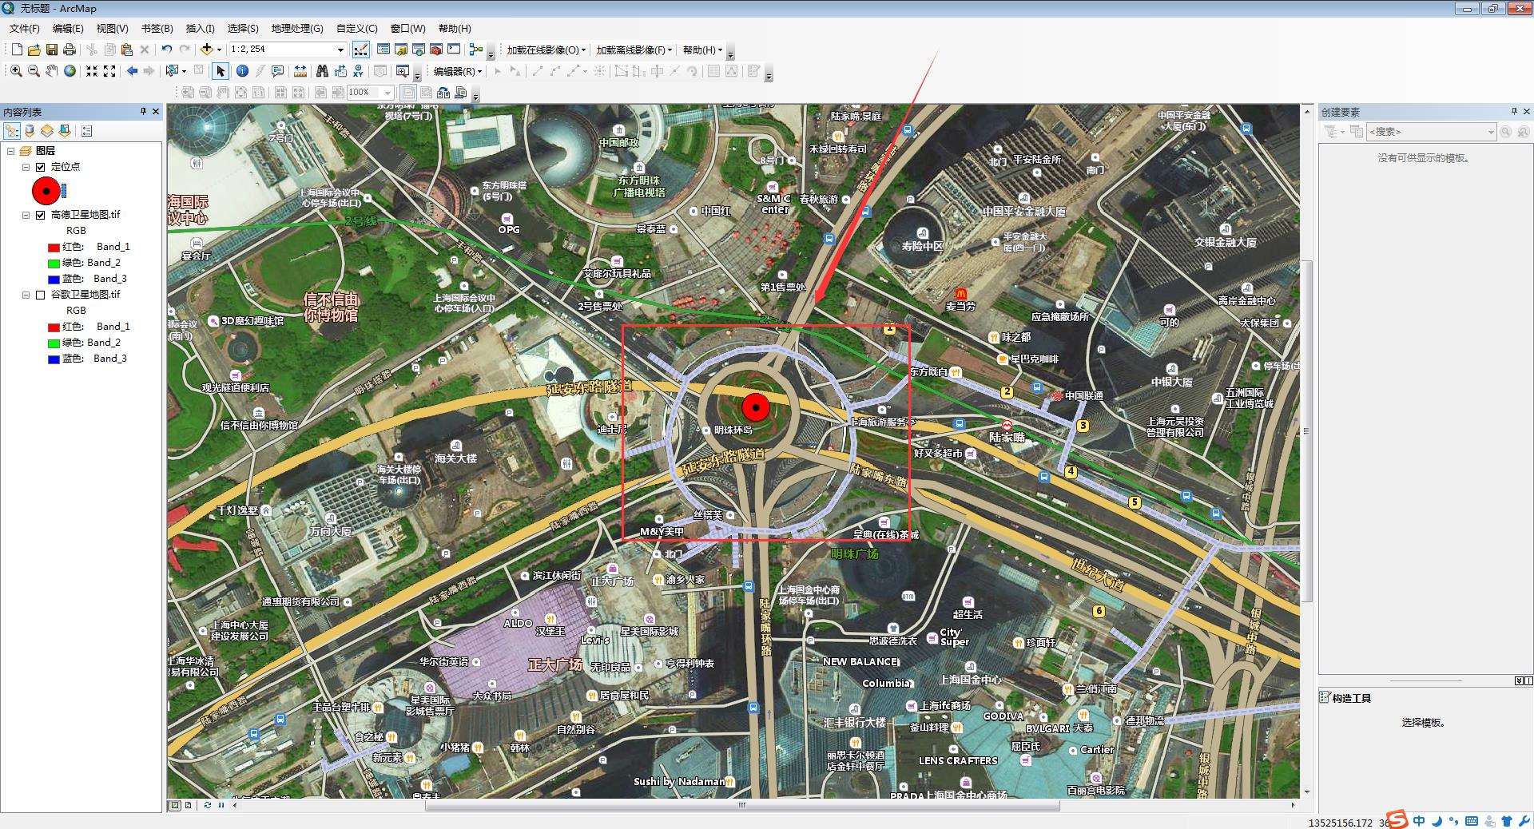Open the 窗口(W) menu
Screen dimensions: 1534x829
(407, 28)
